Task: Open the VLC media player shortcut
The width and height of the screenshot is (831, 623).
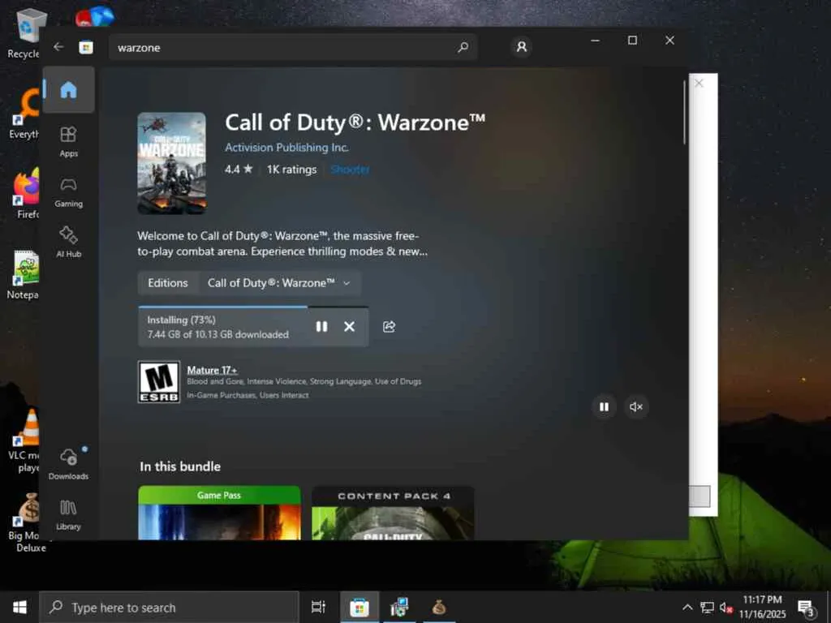Action: tap(25, 440)
